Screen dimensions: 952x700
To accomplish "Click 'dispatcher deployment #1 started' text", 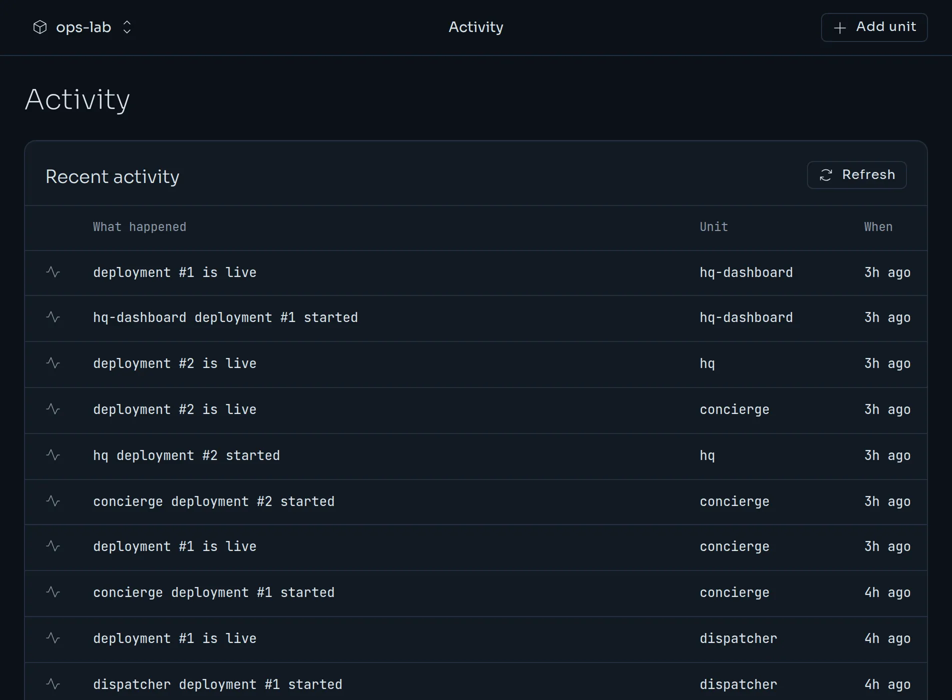I will click(x=217, y=684).
